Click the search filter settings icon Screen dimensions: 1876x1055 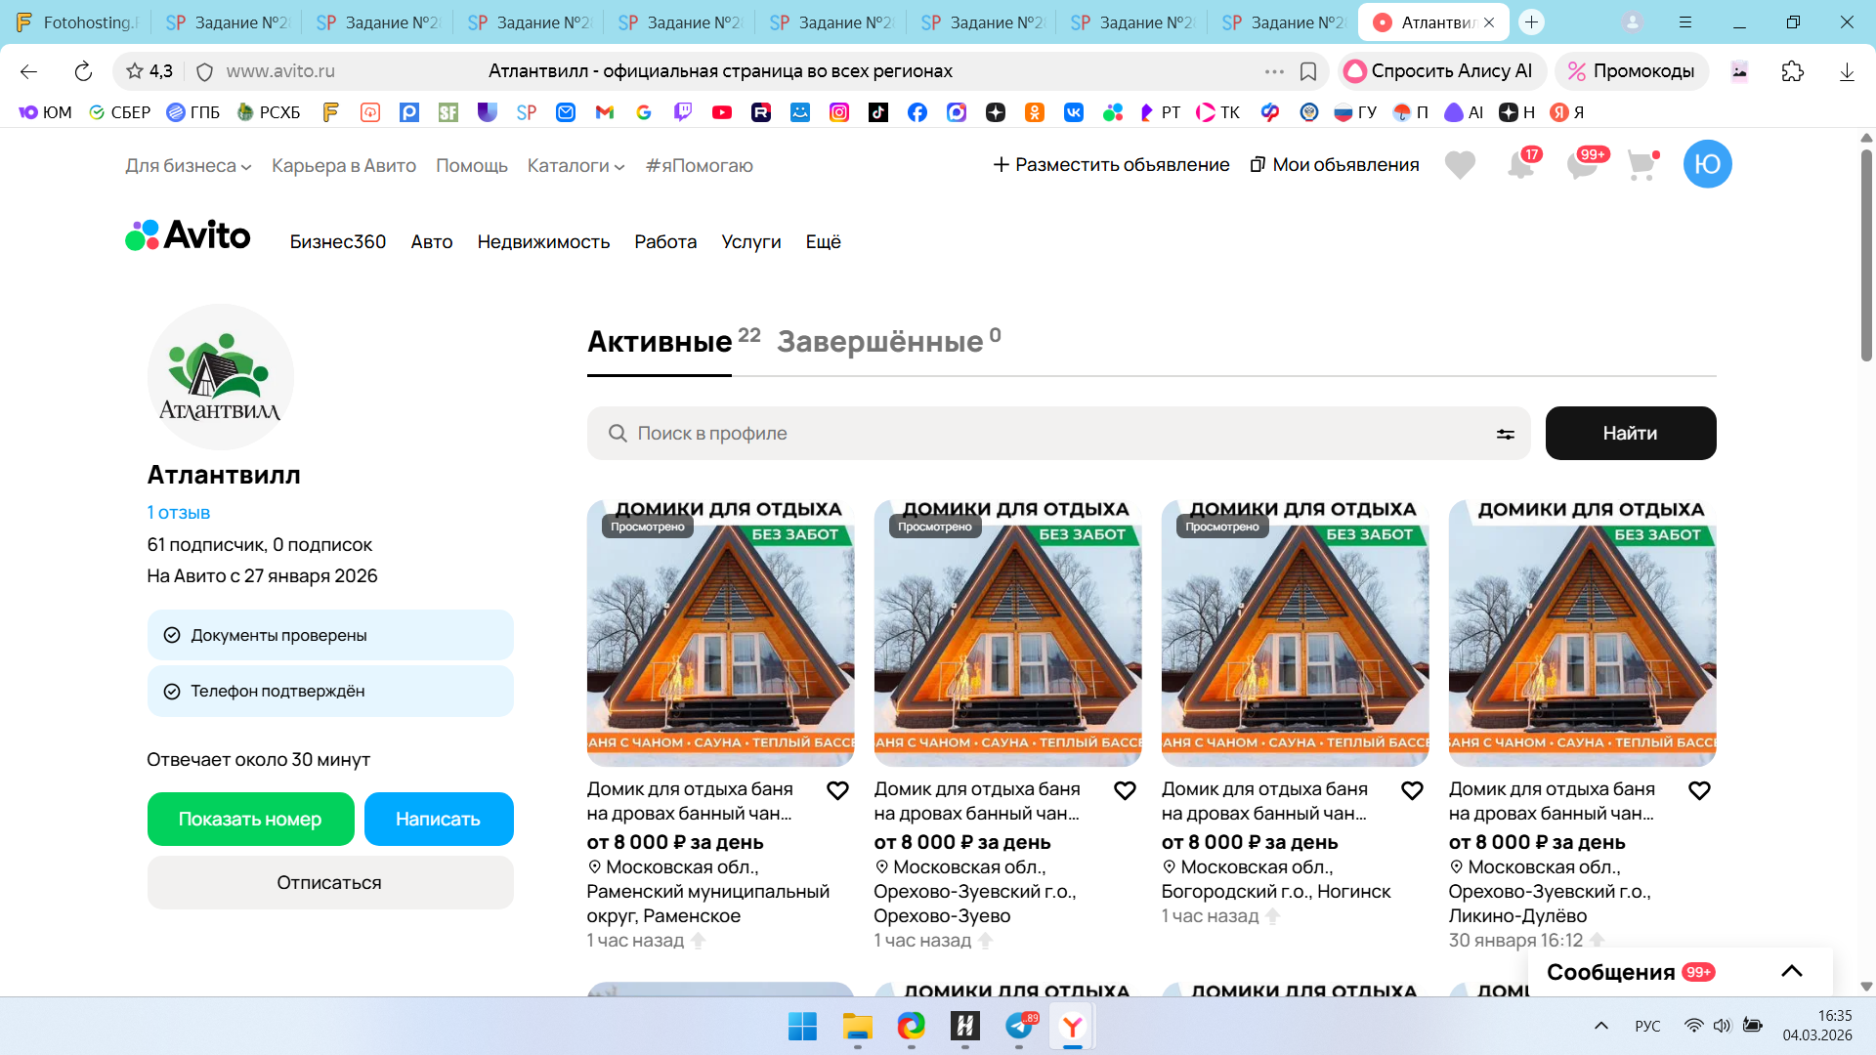point(1505,434)
